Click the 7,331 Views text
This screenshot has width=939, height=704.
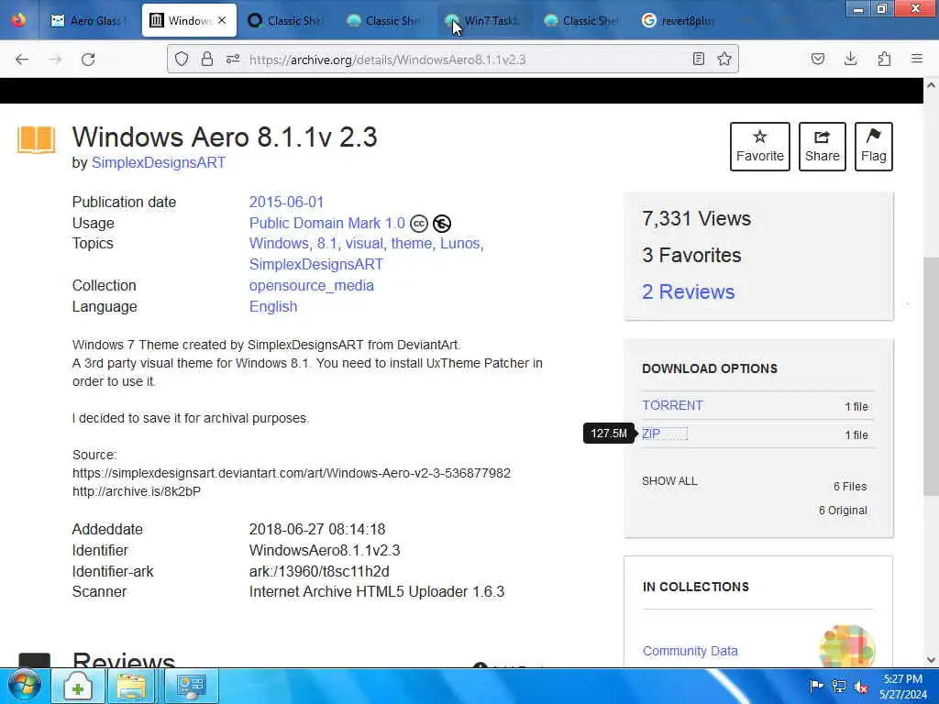pyautogui.click(x=697, y=218)
